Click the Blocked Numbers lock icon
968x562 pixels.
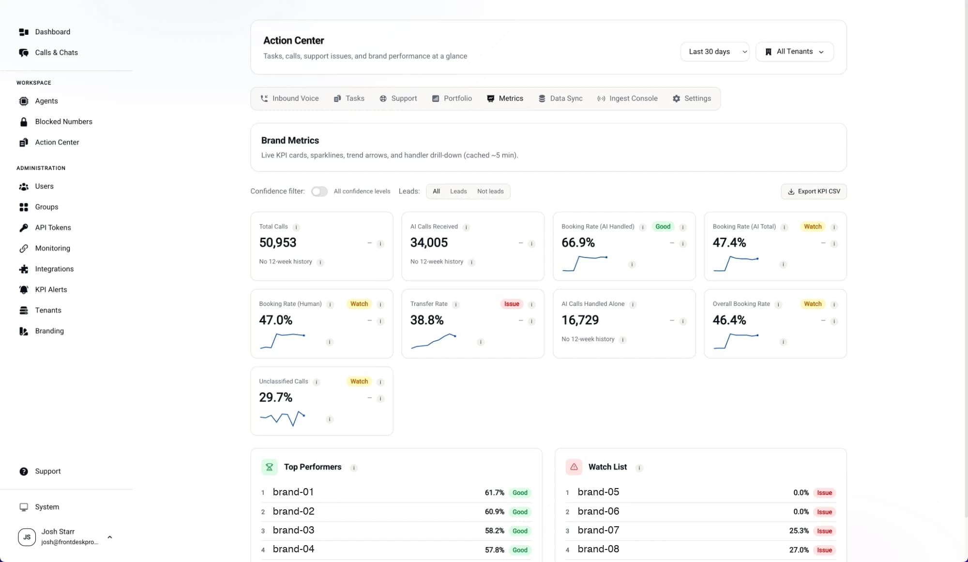[x=24, y=122]
